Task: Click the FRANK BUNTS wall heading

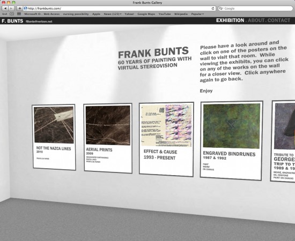Action: (x=153, y=52)
